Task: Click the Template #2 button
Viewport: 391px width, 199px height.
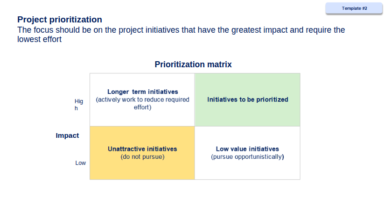Action: point(354,8)
